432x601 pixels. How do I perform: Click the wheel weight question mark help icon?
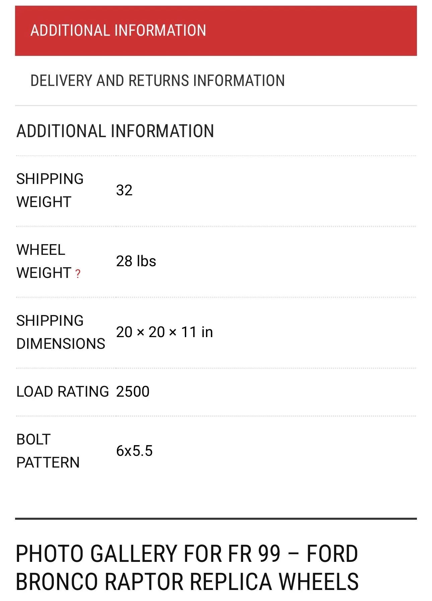(x=78, y=274)
